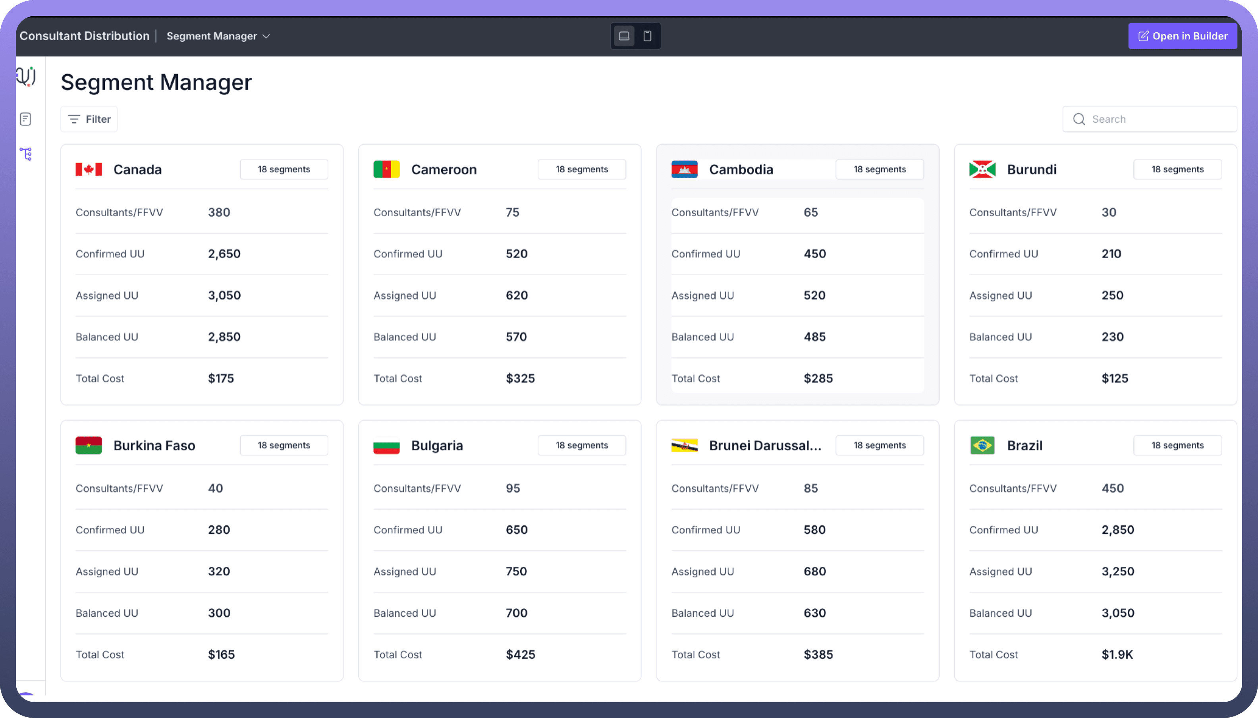Click the Canada flag icon
The image size is (1258, 718).
(89, 170)
